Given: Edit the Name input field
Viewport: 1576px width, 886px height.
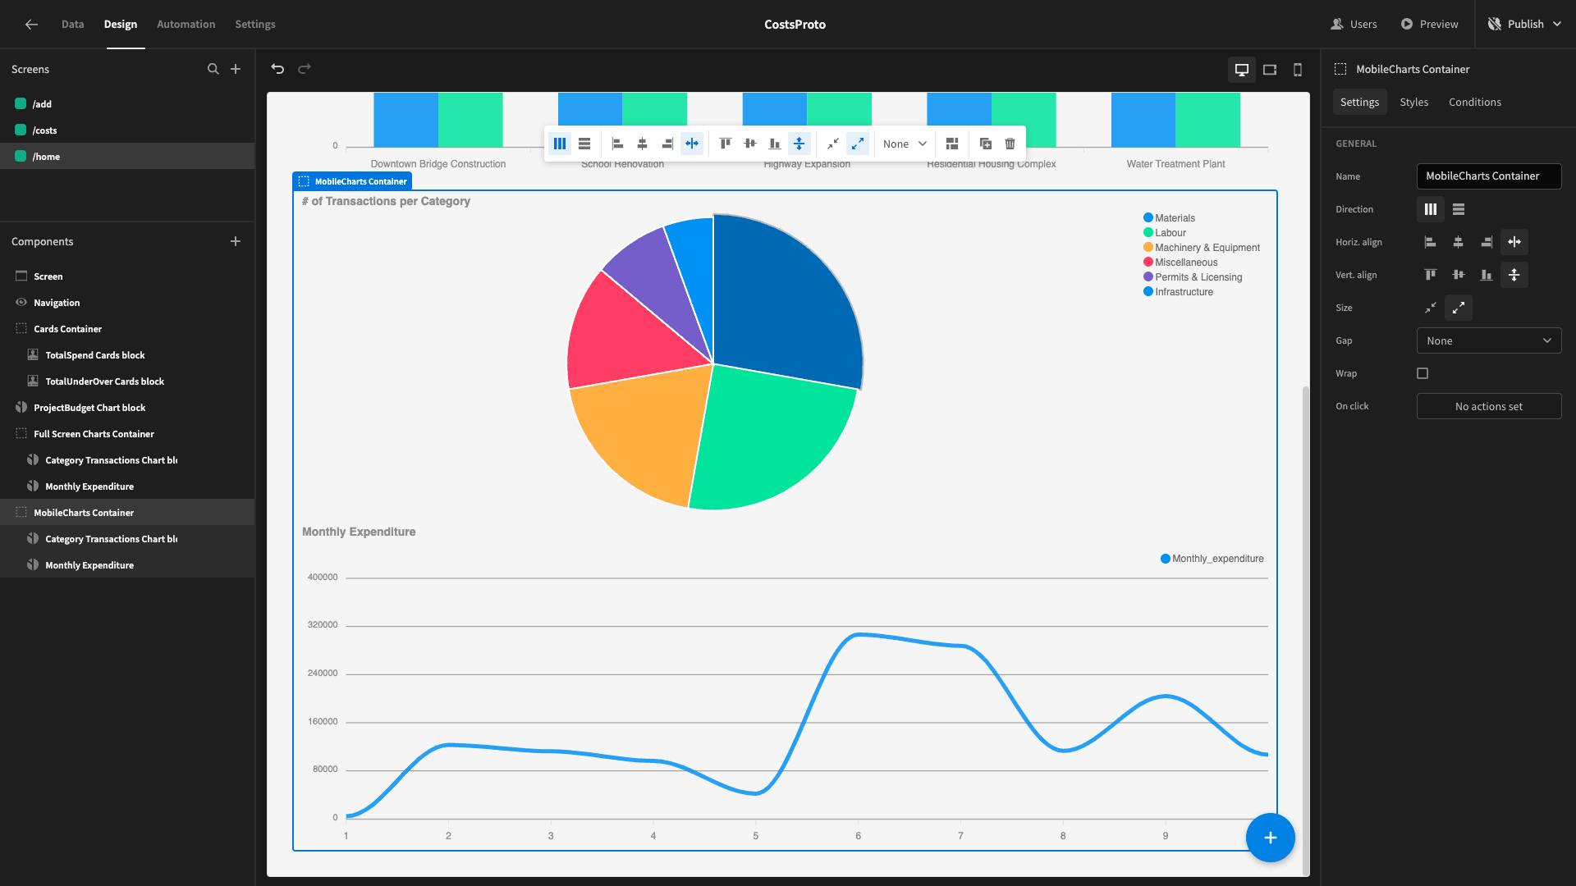Looking at the screenshot, I should pyautogui.click(x=1489, y=176).
